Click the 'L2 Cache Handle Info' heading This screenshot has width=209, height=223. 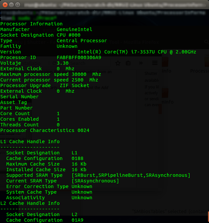point(30,203)
